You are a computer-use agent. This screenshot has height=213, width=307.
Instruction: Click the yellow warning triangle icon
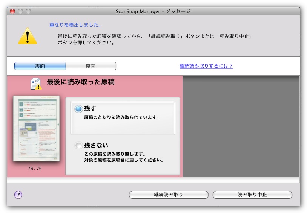(x=28, y=36)
